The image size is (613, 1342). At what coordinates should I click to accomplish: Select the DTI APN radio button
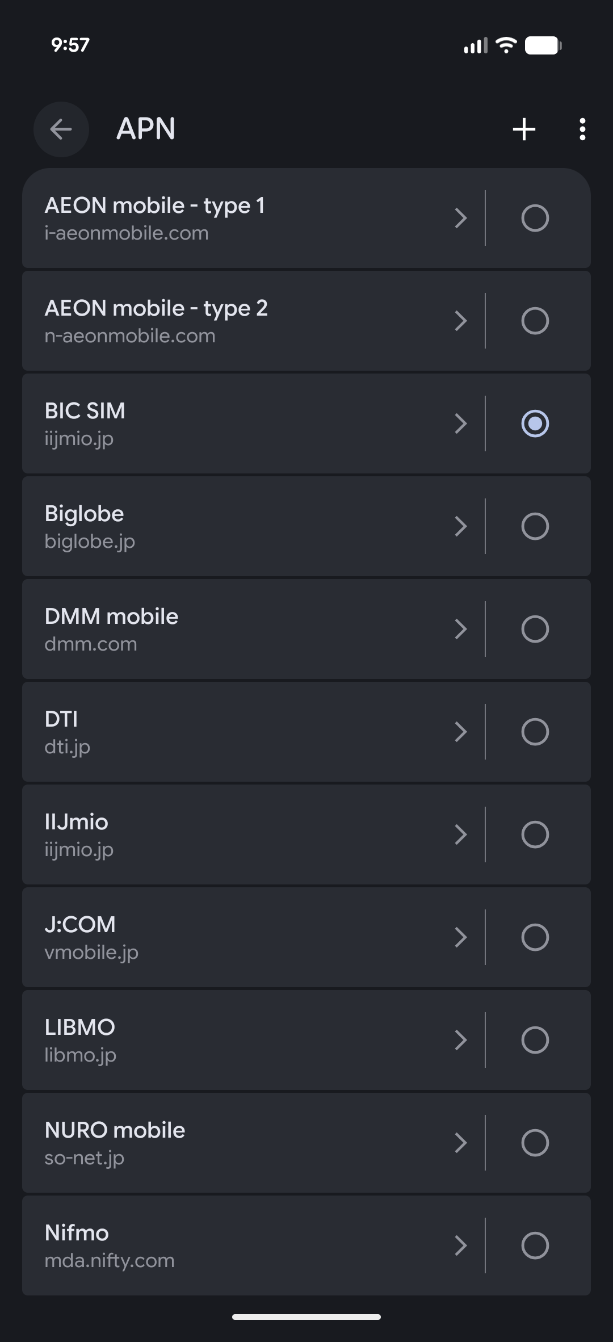pos(535,732)
